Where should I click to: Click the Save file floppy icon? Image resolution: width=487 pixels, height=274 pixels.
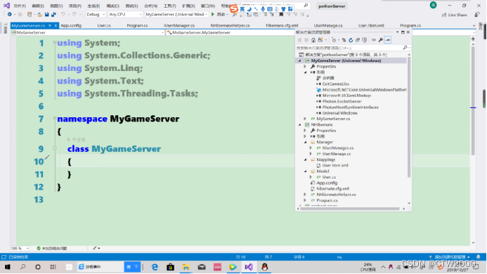(x=46, y=14)
